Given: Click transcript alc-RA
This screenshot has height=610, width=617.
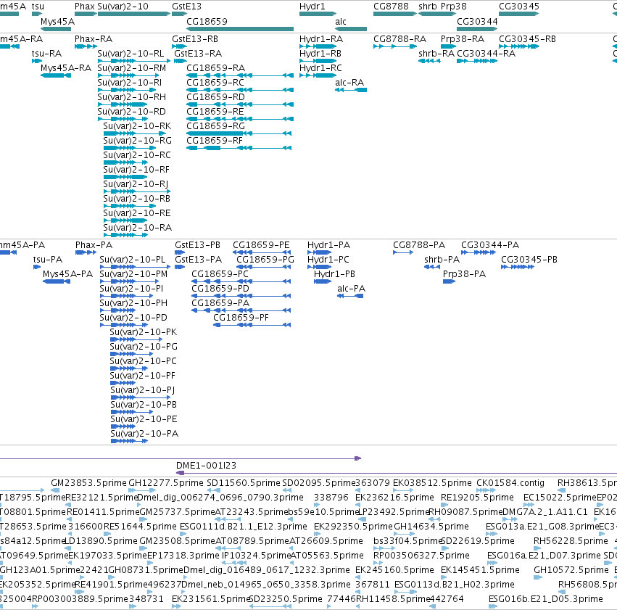Looking at the screenshot, I should 349,83.
